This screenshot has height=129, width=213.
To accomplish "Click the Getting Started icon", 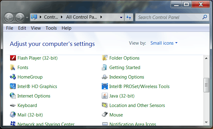I will tap(105, 68).
